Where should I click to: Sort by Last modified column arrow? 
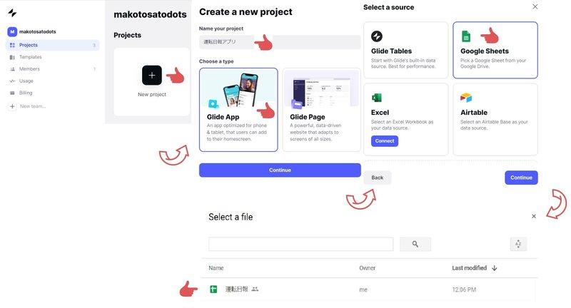494,268
